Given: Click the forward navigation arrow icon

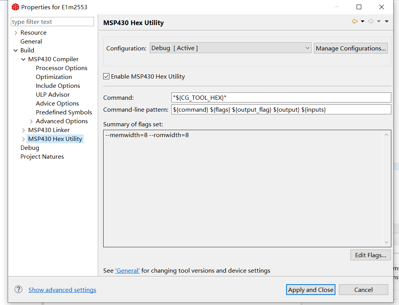Looking at the screenshot, I should tap(371, 21).
